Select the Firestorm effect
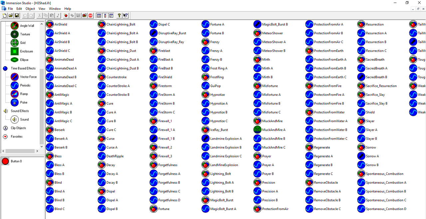 click(161, 86)
